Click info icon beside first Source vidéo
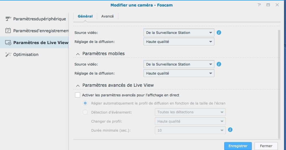 (219, 32)
